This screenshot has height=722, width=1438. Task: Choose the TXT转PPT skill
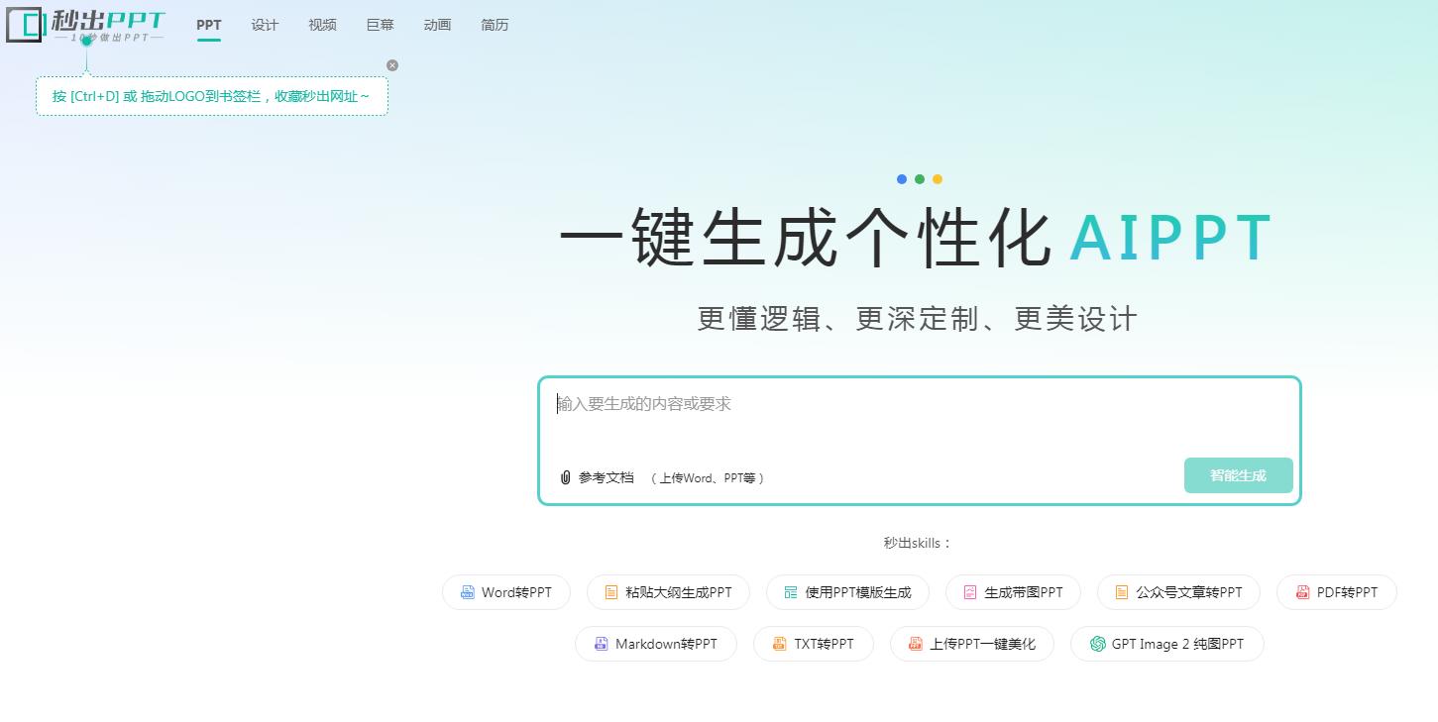pos(814,644)
